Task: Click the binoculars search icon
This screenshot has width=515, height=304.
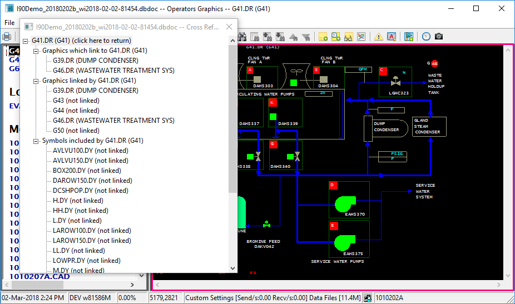Action: pos(242,37)
